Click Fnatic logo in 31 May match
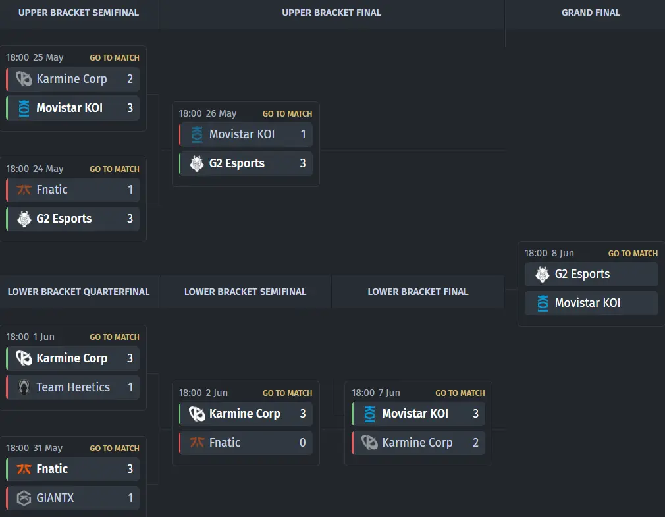Viewport: 665px width, 517px height. coord(24,469)
